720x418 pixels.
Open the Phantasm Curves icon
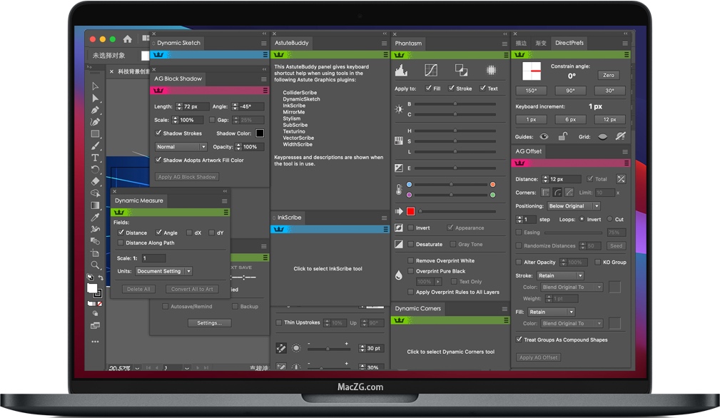click(x=431, y=70)
